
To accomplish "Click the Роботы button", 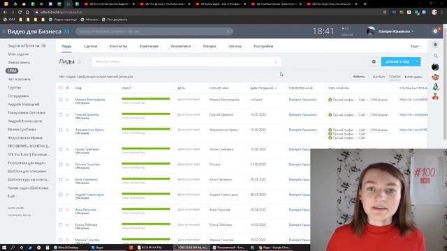I will tap(359, 77).
